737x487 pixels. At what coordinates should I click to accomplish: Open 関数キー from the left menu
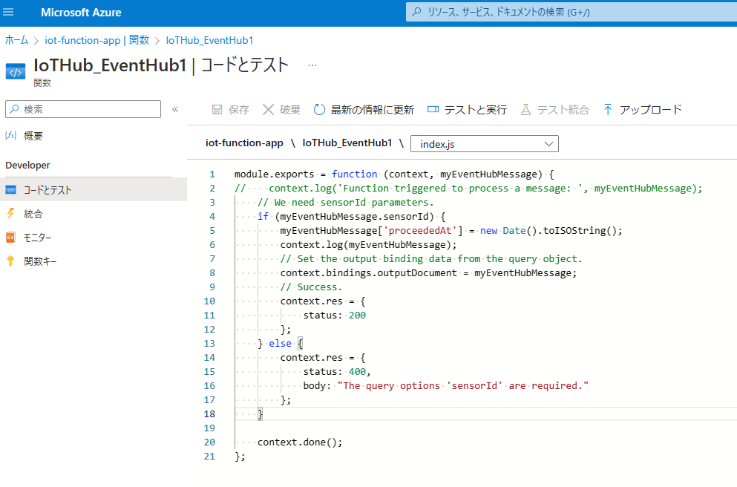tap(40, 261)
